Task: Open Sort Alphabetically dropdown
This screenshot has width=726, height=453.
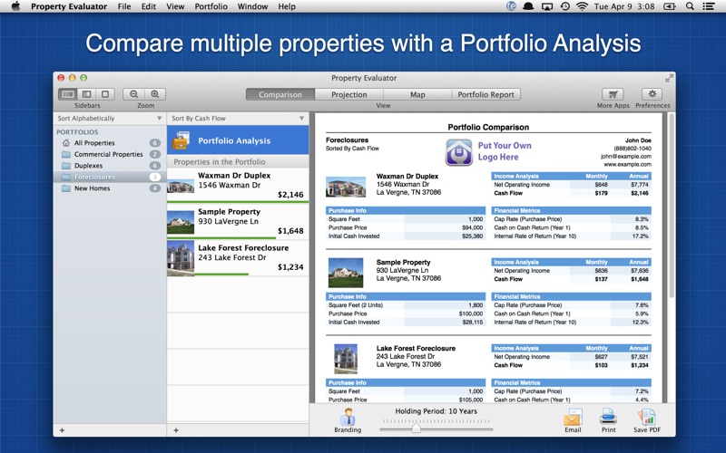Action: click(x=110, y=119)
